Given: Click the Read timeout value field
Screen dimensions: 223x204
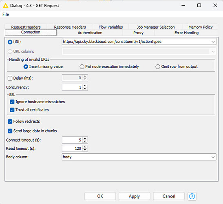Looking at the screenshot, I should (72, 149).
